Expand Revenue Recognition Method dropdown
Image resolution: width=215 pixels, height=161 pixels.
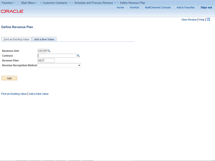point(59,65)
